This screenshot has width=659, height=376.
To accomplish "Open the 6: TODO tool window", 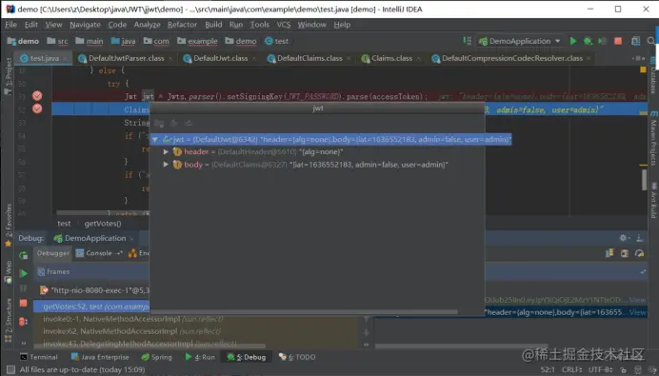I will (x=297, y=357).
